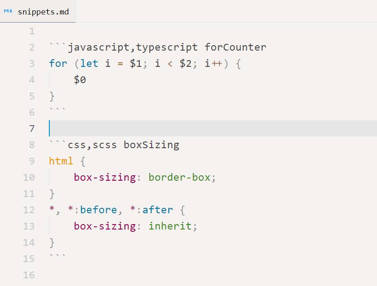Click the '$2' placeholder on line 3
Image resolution: width=377 pixels, height=286 pixels.
[186, 64]
